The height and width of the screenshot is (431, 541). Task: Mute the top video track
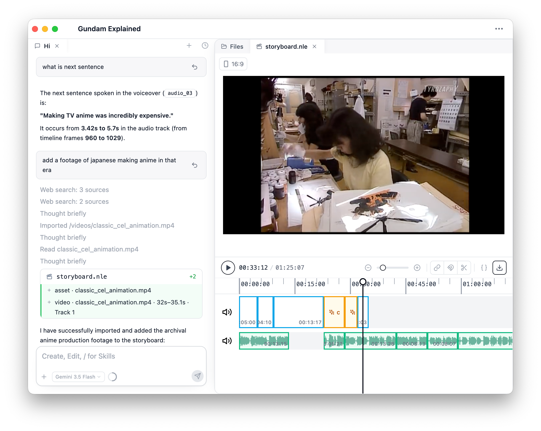click(227, 312)
